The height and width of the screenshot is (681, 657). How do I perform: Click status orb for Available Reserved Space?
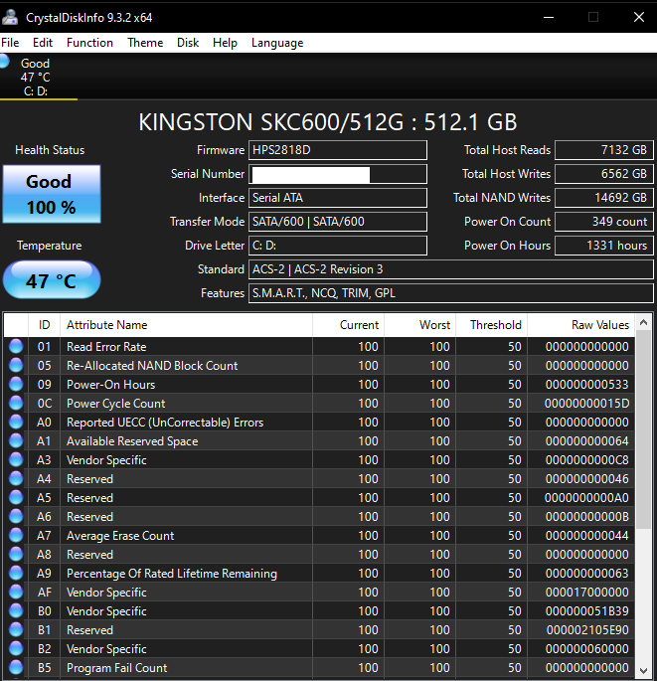tap(16, 440)
